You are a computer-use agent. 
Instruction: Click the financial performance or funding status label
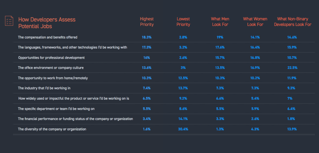point(75,119)
